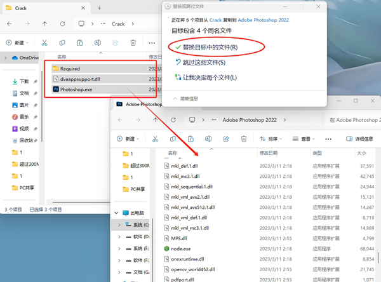Image resolution: width=381 pixels, height=282 pixels.
Task: Open Recycle Bin (回收站) in quick access
Action: coord(24,140)
